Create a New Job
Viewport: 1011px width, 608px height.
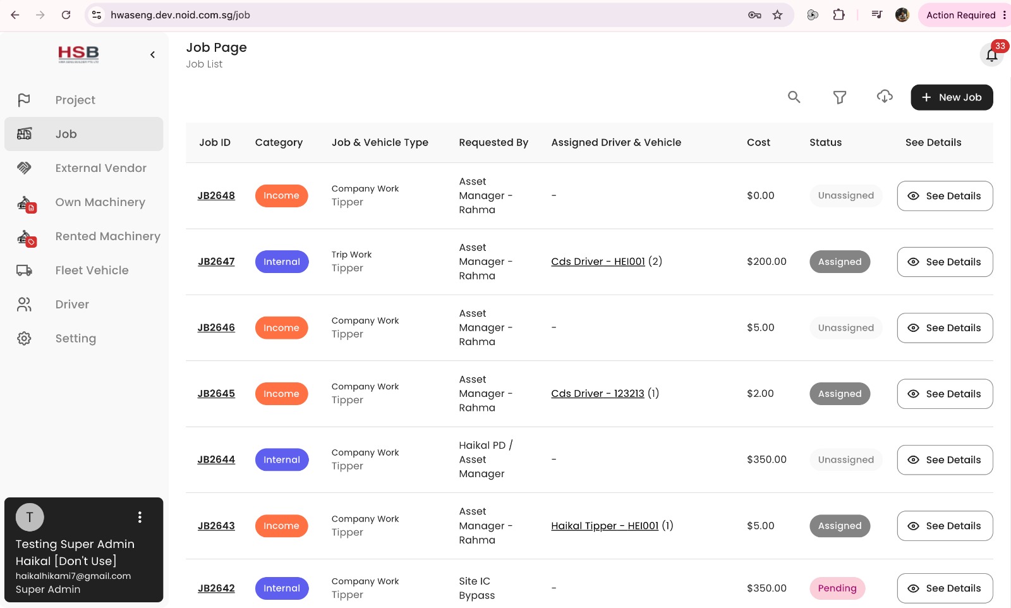(952, 97)
